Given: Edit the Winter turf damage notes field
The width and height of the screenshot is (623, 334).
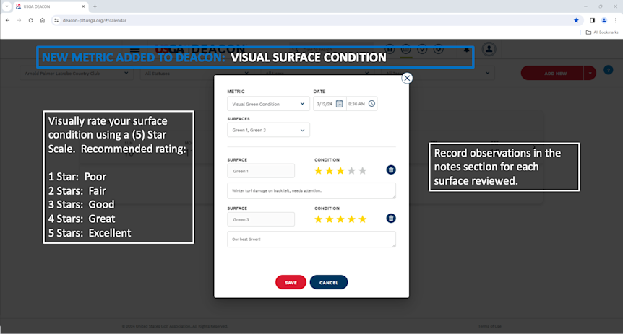Looking at the screenshot, I should point(311,190).
